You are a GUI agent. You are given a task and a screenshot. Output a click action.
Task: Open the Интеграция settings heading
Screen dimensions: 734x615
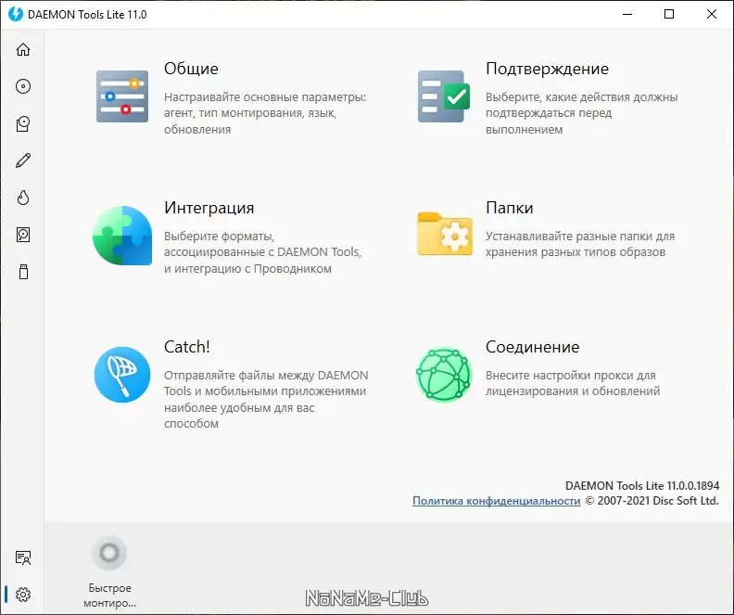point(209,208)
